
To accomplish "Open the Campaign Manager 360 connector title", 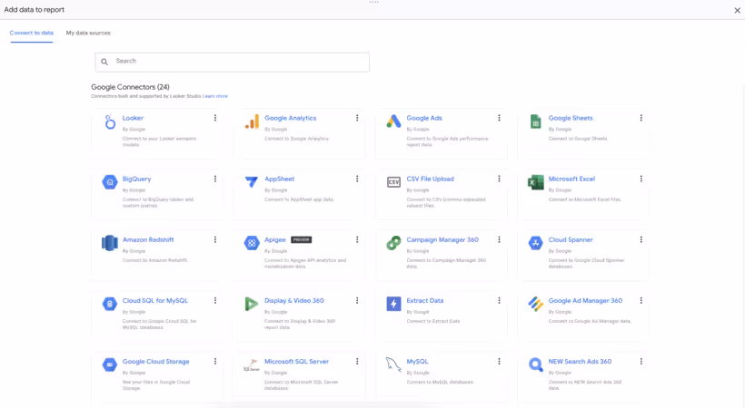I will pyautogui.click(x=442, y=239).
